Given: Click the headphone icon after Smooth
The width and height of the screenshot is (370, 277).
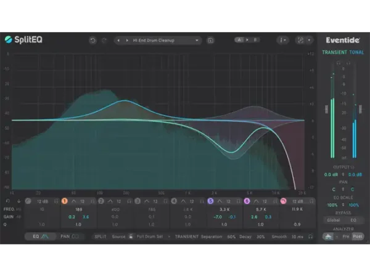Looking at the screenshot, I should pyautogui.click(x=311, y=236).
